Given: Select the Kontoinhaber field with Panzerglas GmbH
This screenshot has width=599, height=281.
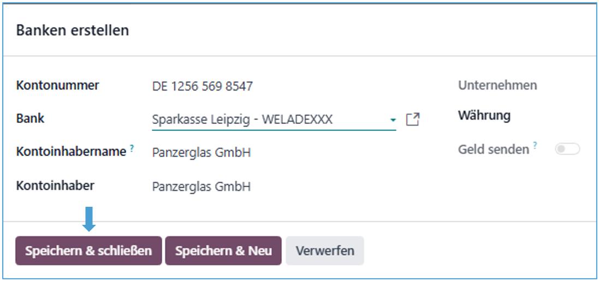Looking at the screenshot, I should click(x=201, y=187).
